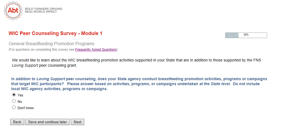Click the 30% progress bar label

[246, 35]
